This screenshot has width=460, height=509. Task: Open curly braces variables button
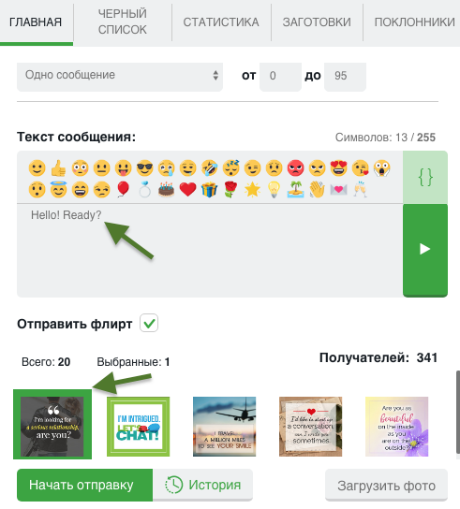[425, 177]
